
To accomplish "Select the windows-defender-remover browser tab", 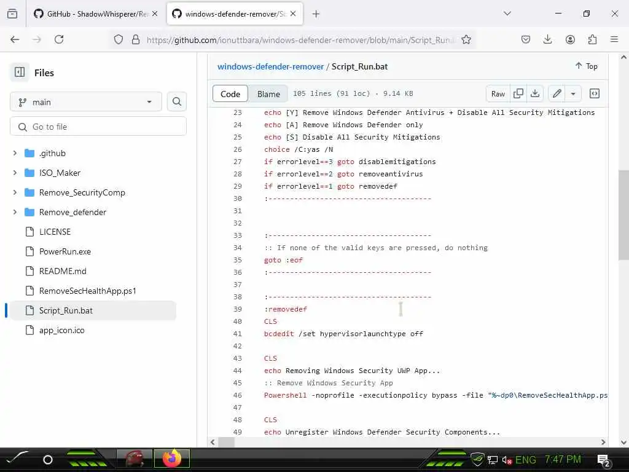I will pyautogui.click(x=234, y=14).
